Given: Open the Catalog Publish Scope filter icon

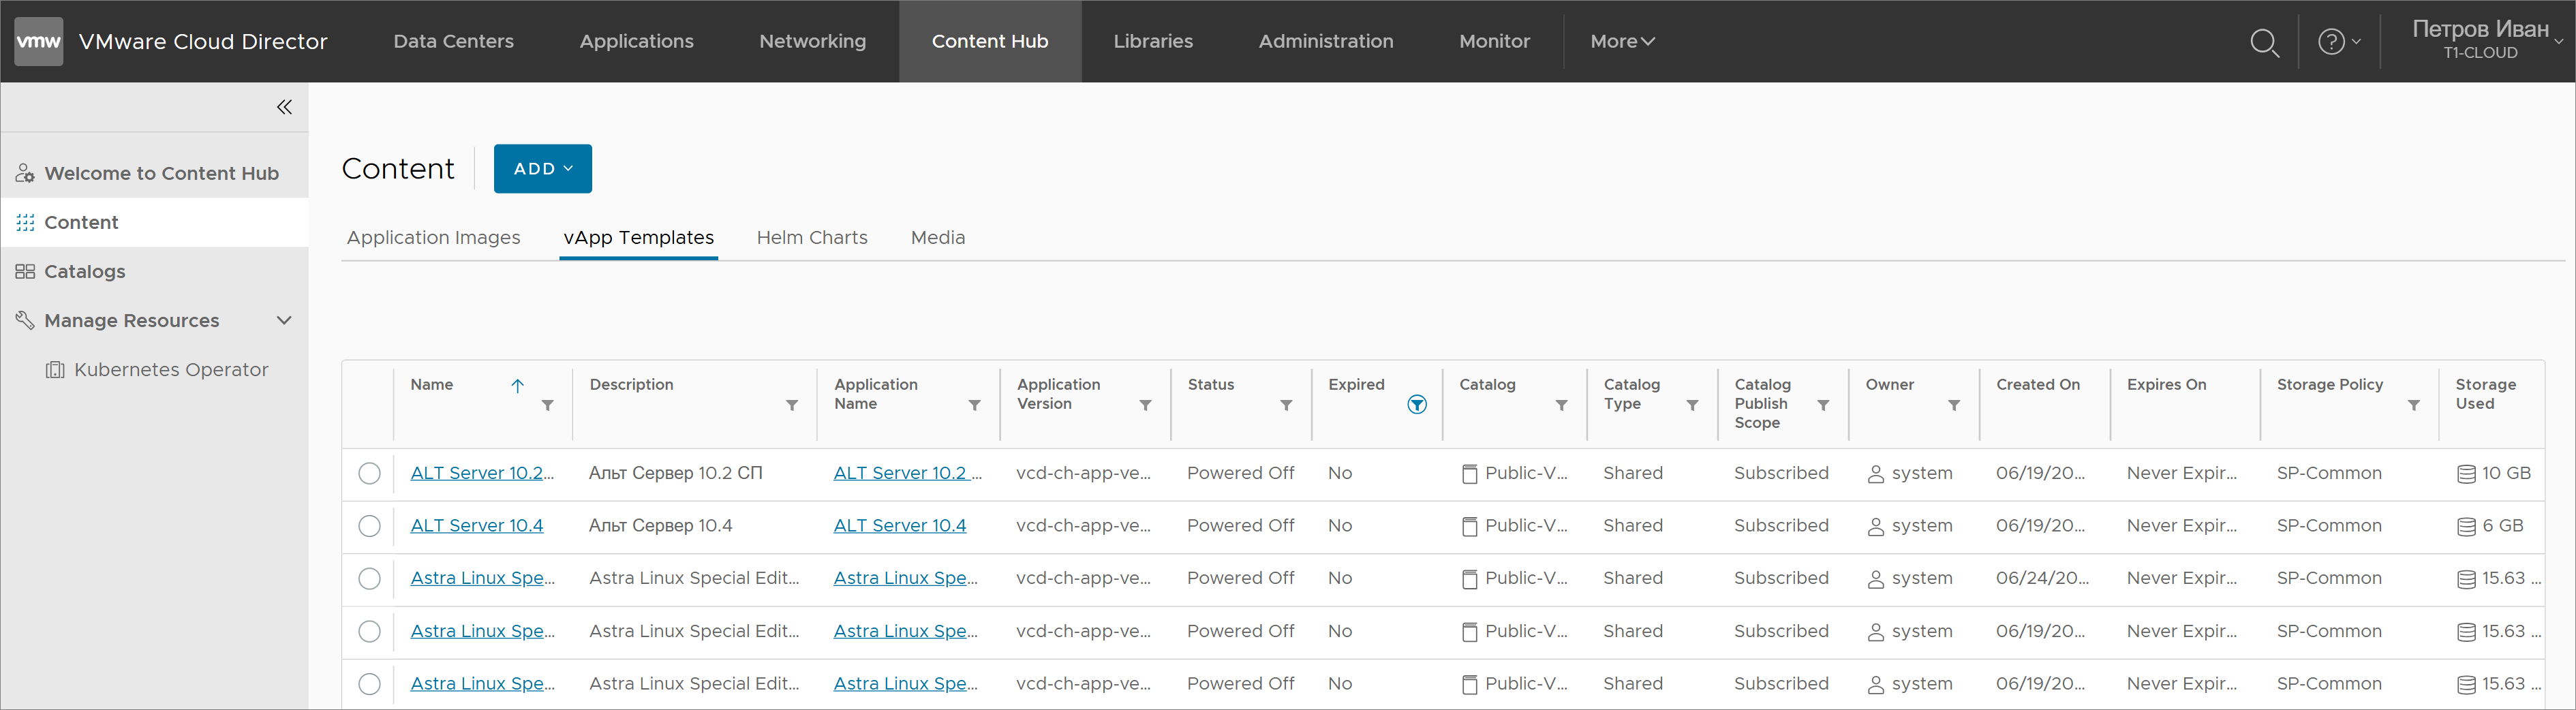Looking at the screenshot, I should [1824, 405].
